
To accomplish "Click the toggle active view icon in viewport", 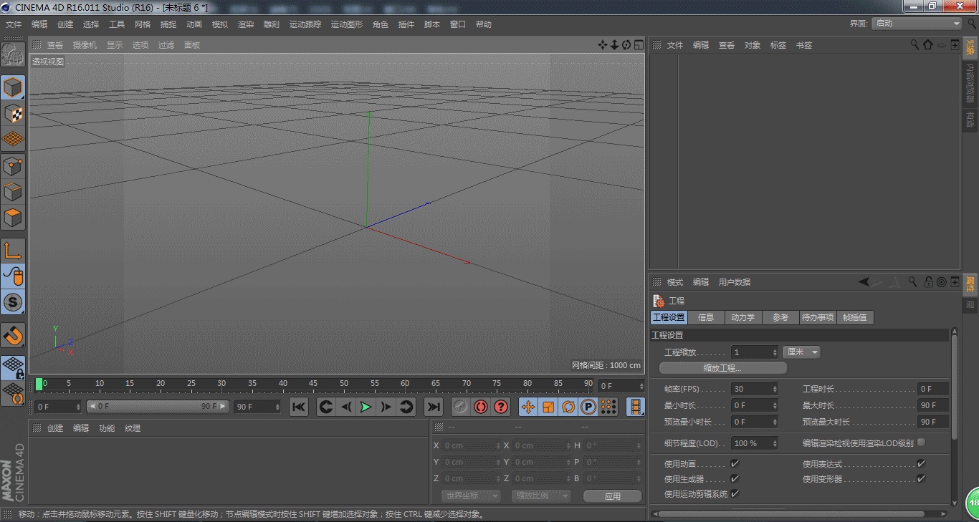I will 638,45.
